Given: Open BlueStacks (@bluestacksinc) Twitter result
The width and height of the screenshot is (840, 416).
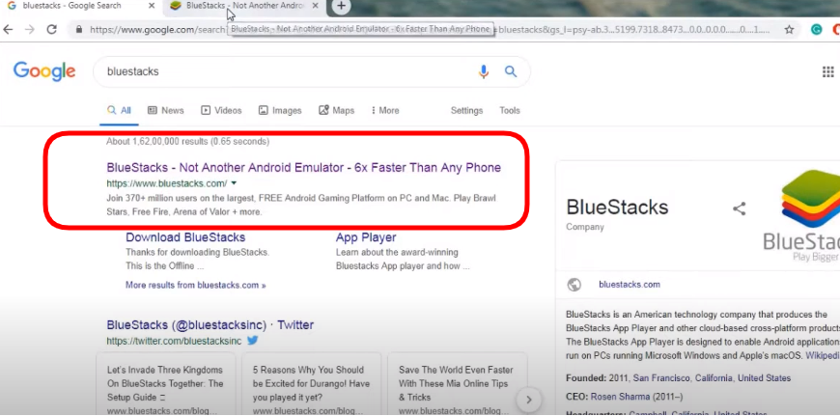Looking at the screenshot, I should coord(210,325).
